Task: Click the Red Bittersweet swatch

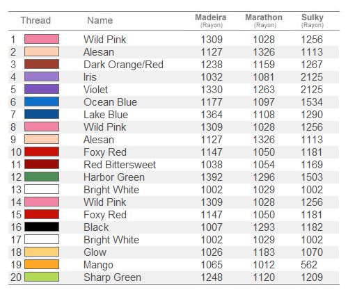Action: click(42, 164)
